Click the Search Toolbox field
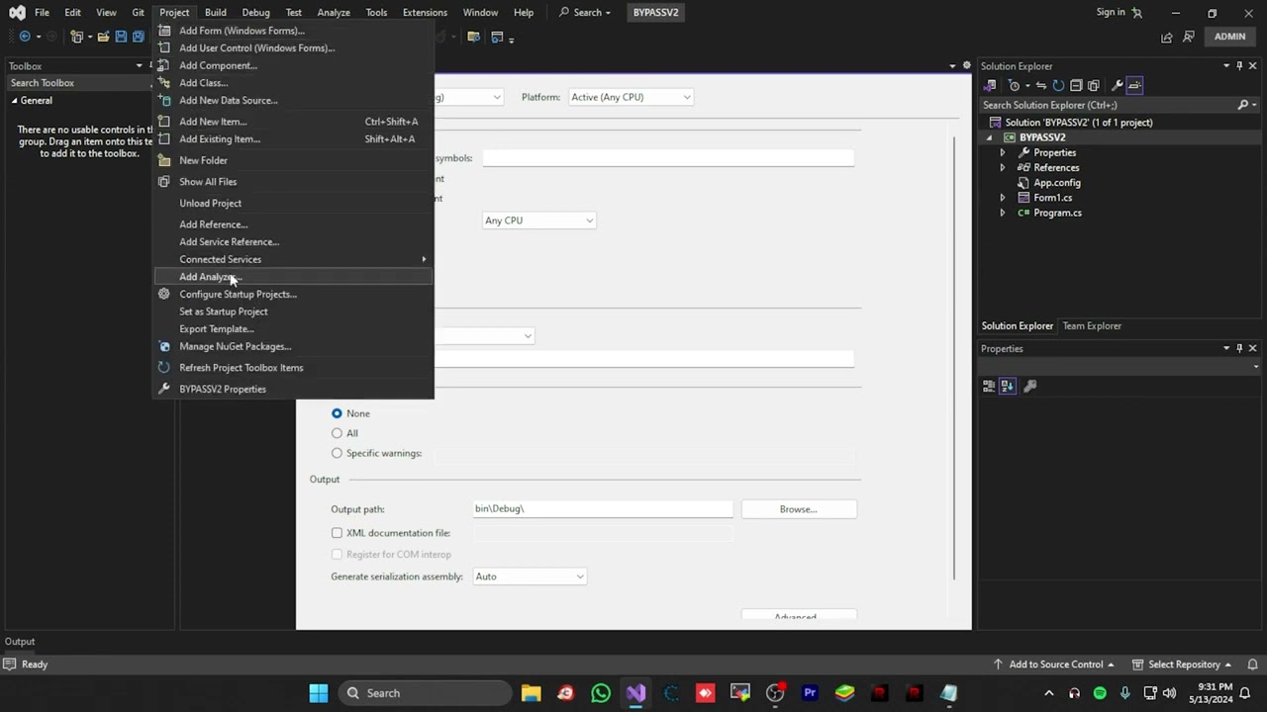Viewport: 1267px width, 712px height. [x=77, y=83]
